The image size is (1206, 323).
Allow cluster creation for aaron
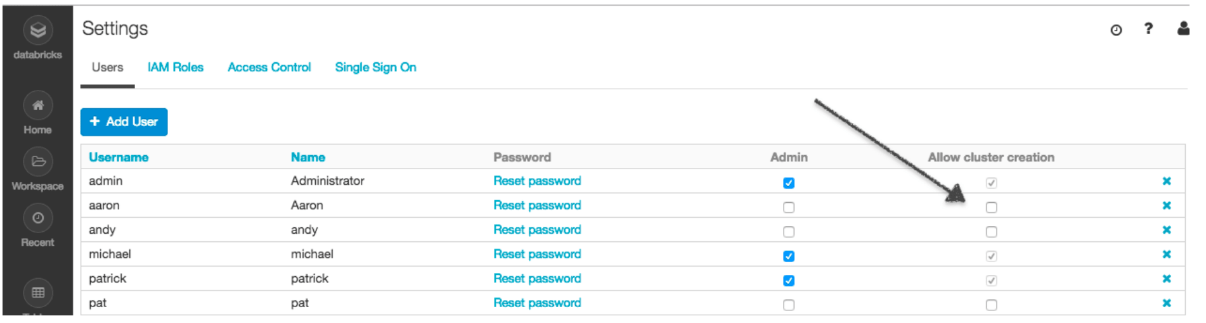pyautogui.click(x=992, y=208)
